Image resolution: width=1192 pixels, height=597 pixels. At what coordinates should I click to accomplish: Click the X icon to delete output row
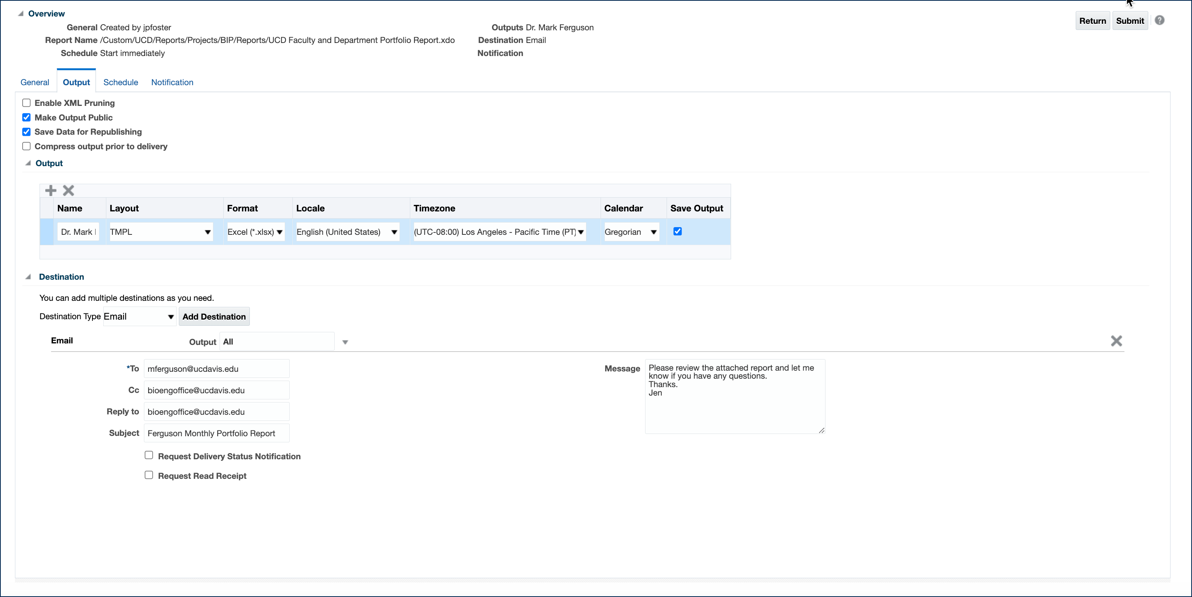tap(68, 190)
